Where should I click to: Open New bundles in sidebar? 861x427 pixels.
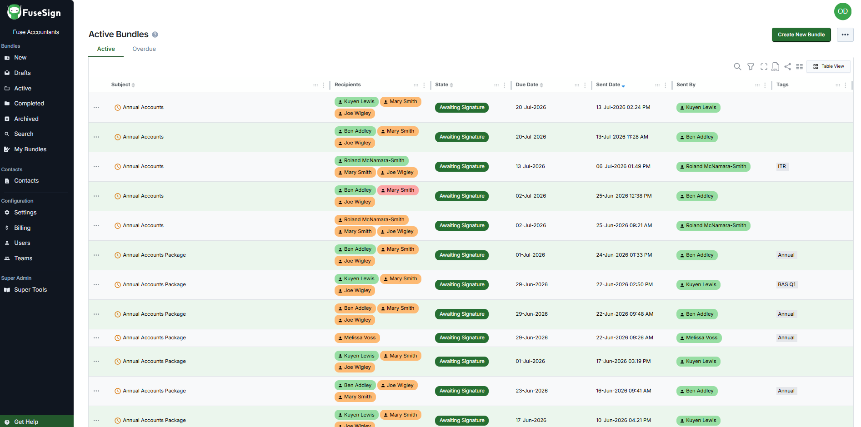[36, 58]
